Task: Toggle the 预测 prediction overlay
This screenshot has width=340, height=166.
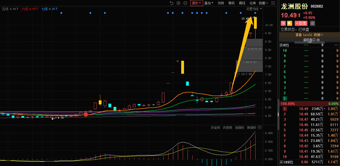Action: [221, 3]
